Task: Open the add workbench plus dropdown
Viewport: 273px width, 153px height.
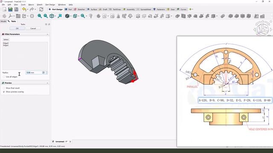Action: [191, 9]
